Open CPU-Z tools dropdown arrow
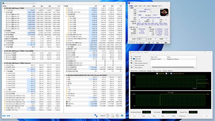The height and width of the screenshot is (121, 215). tap(153, 42)
